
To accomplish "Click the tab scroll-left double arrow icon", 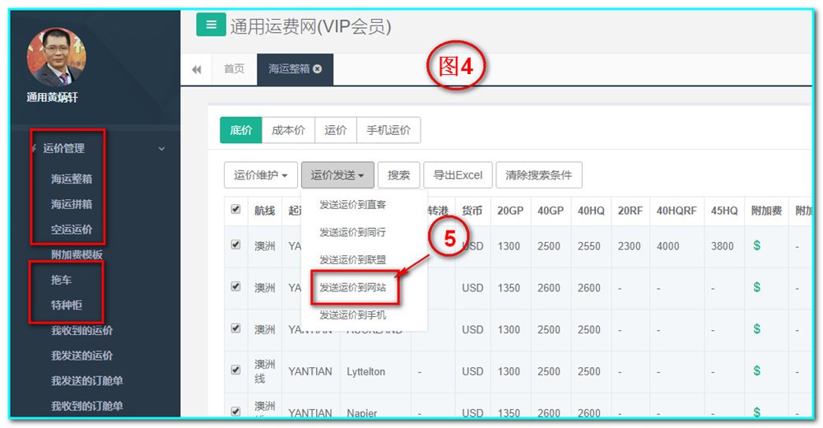I will tap(197, 70).
